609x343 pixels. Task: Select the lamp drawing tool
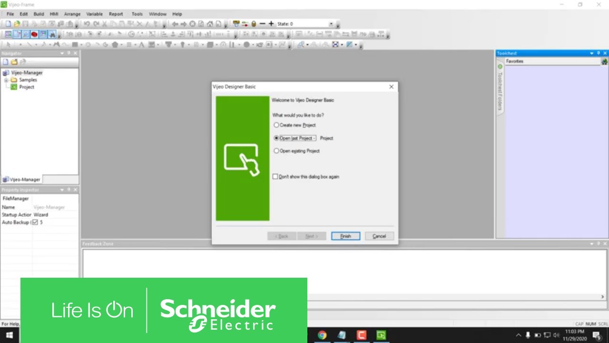coord(182,45)
